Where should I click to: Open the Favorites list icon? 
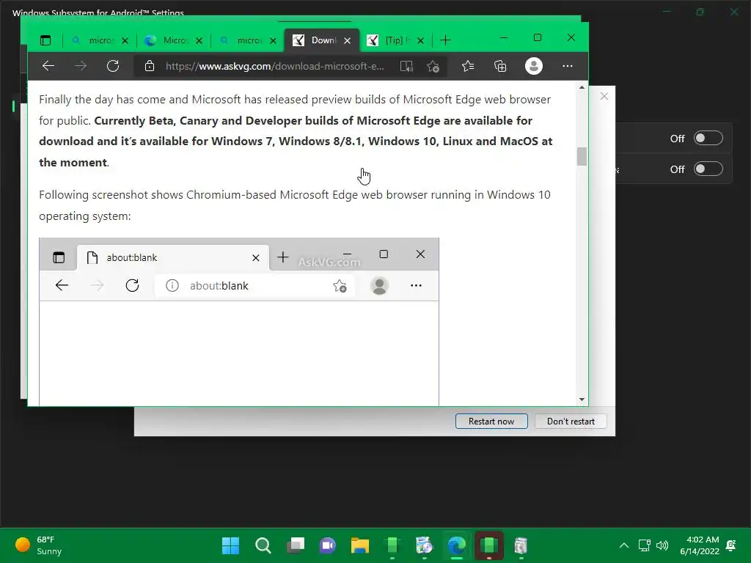point(468,66)
